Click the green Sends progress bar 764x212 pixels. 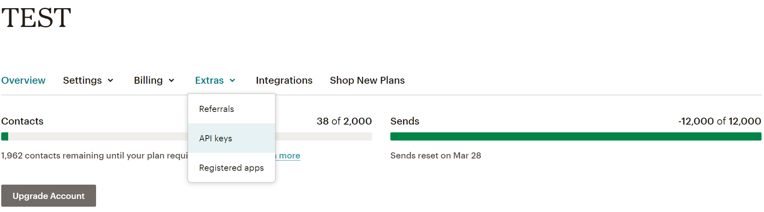[x=576, y=136]
